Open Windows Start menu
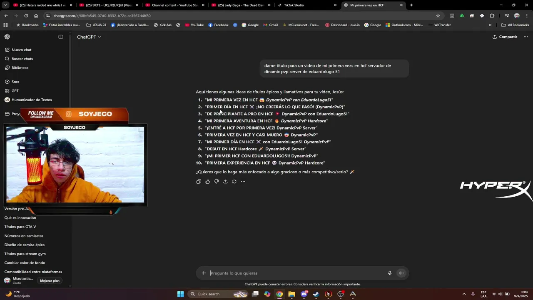 coord(180,294)
